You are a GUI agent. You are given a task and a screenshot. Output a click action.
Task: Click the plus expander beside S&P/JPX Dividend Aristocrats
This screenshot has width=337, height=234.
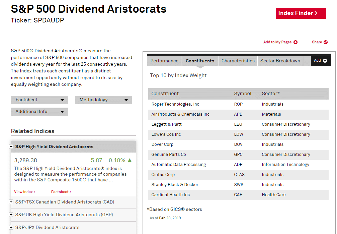11,227
